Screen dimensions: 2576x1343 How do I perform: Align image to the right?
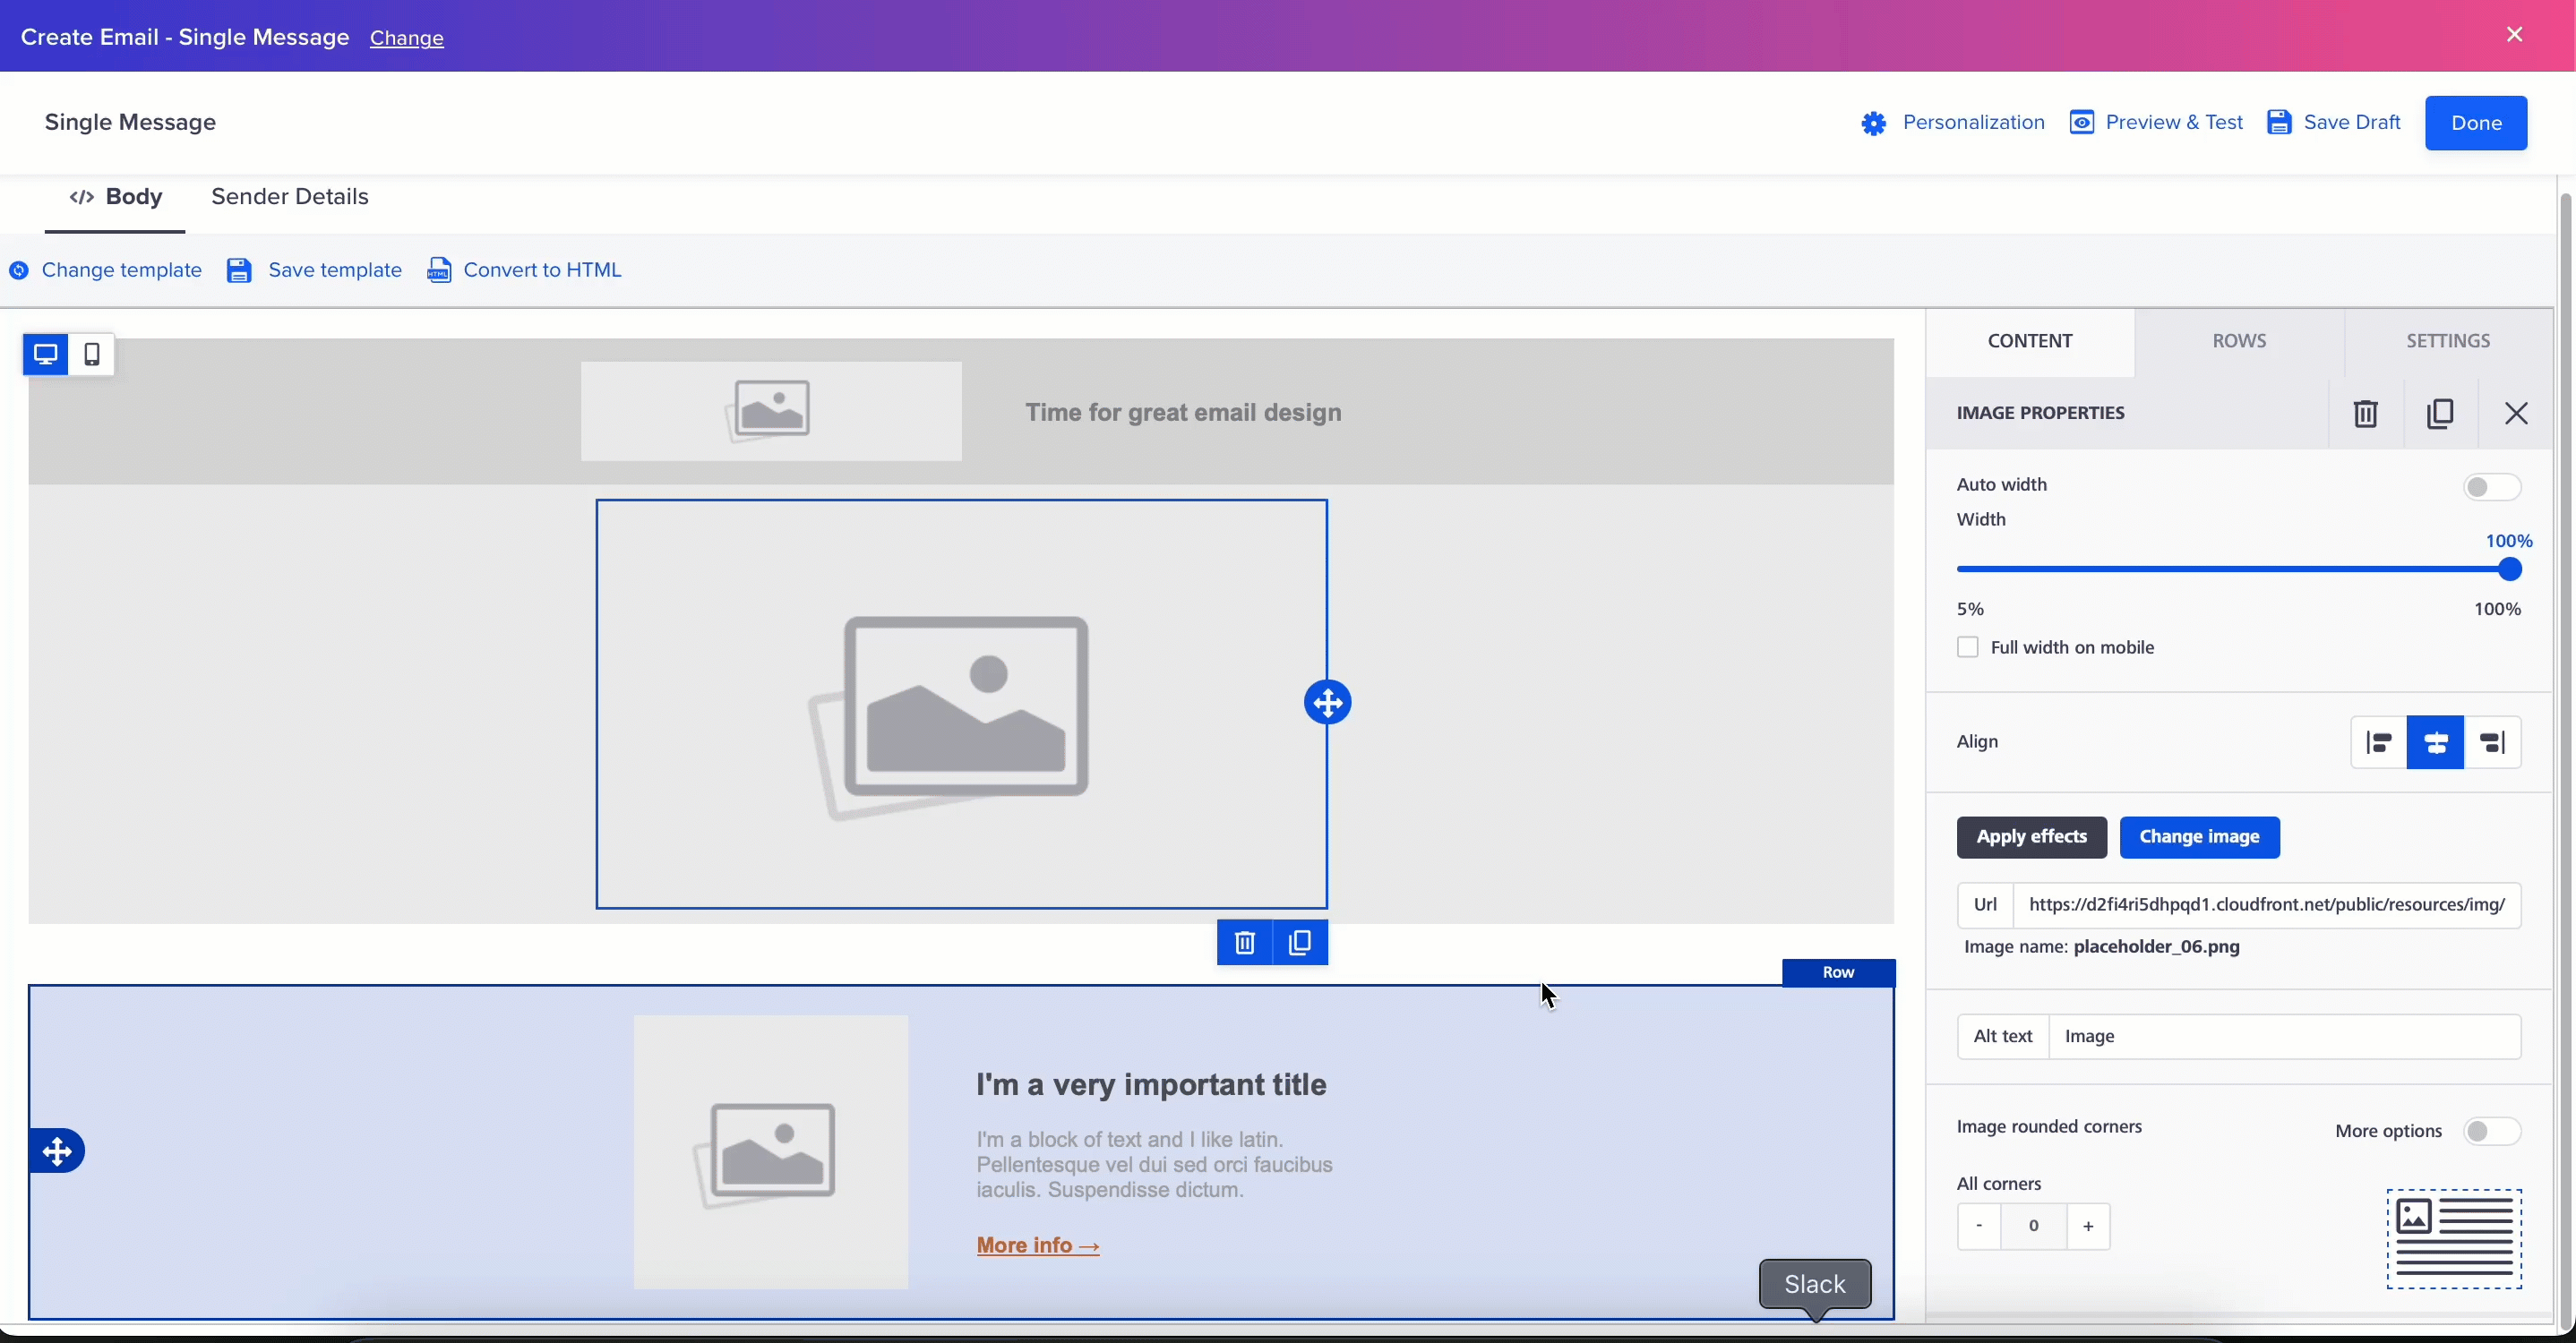coord(2493,742)
